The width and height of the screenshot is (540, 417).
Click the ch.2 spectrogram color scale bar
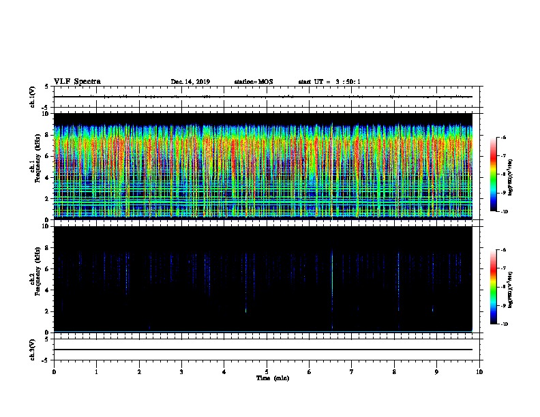click(x=494, y=287)
